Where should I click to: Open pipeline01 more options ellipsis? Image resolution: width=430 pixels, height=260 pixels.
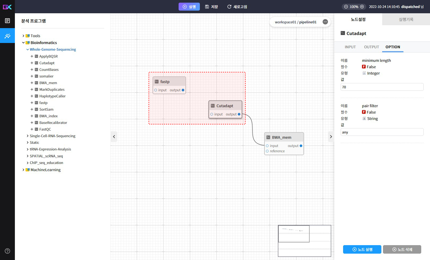click(x=325, y=22)
